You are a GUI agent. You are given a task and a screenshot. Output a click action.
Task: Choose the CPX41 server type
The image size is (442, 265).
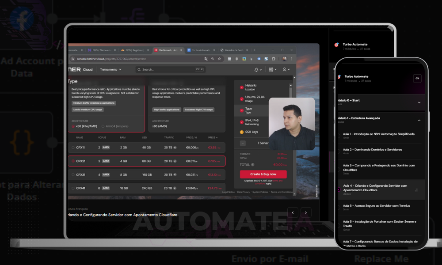pos(73,188)
